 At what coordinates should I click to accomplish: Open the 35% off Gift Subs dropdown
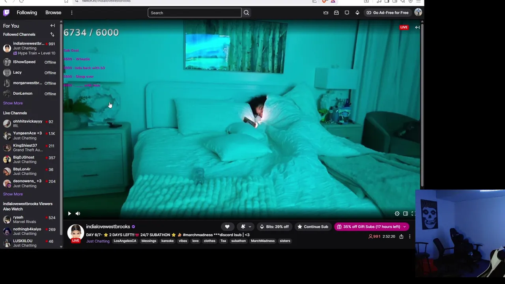(371, 226)
